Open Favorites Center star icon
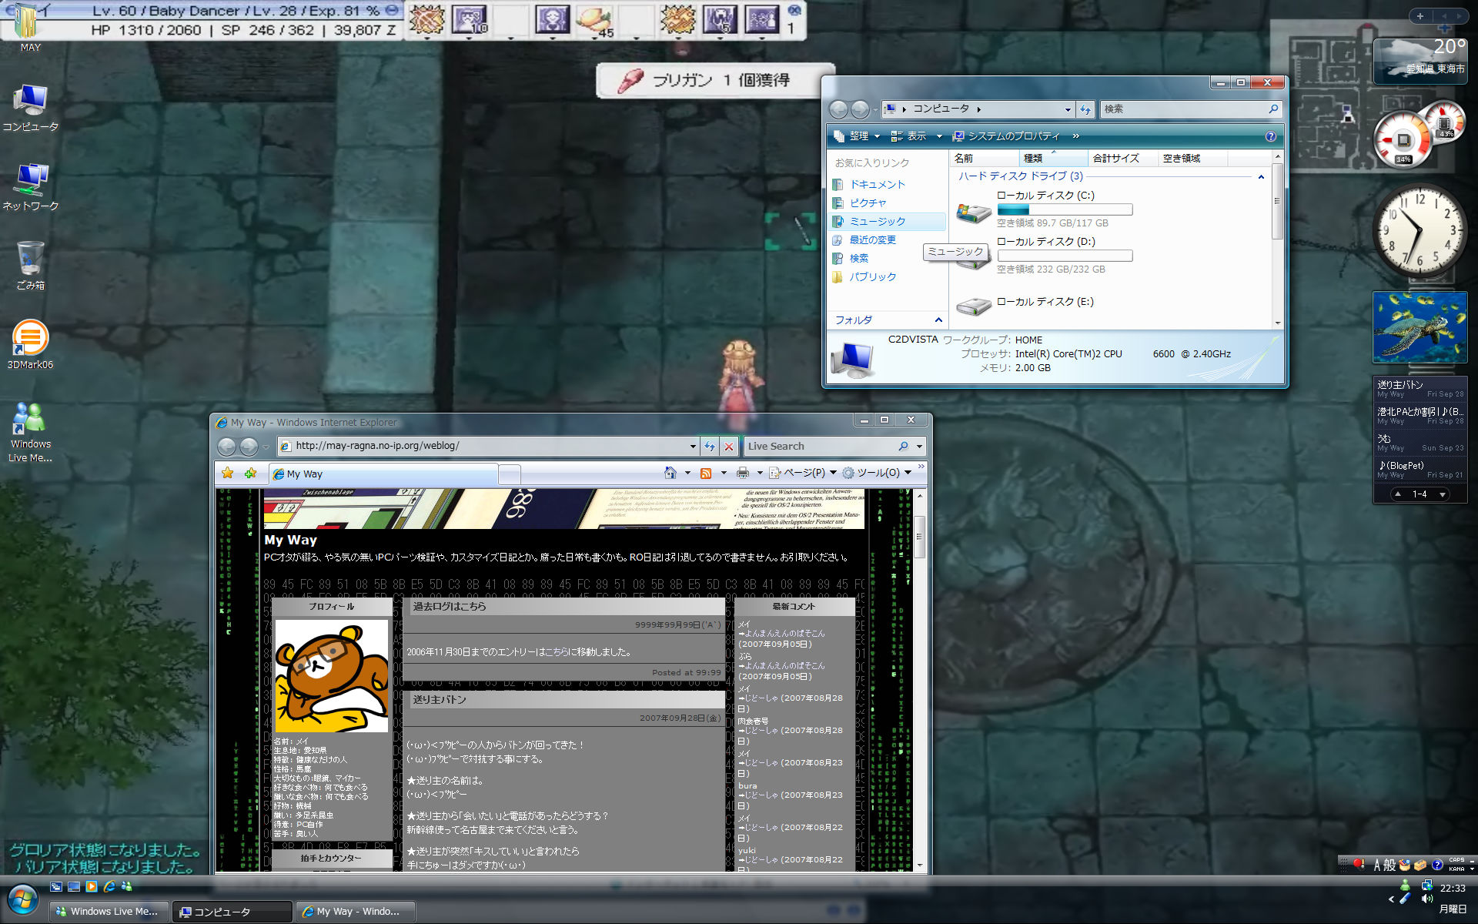The height and width of the screenshot is (924, 1478). (227, 473)
